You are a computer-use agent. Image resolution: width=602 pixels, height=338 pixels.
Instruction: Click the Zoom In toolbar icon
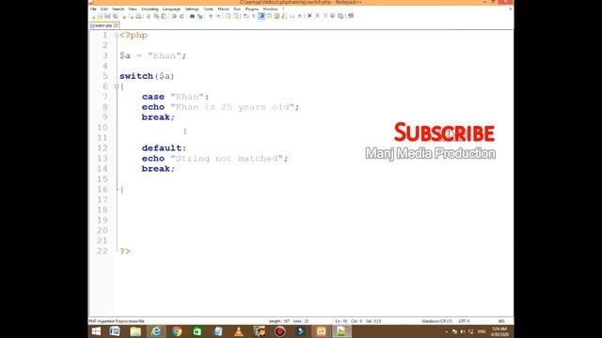(x=211, y=16)
